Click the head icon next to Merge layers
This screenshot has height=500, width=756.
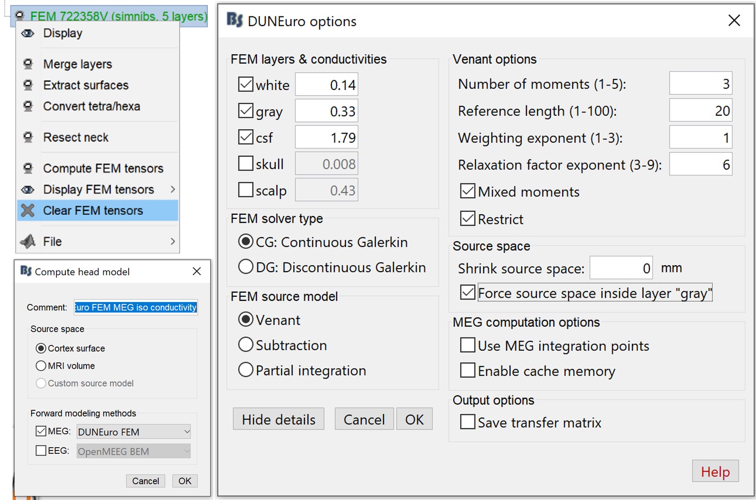tap(28, 64)
